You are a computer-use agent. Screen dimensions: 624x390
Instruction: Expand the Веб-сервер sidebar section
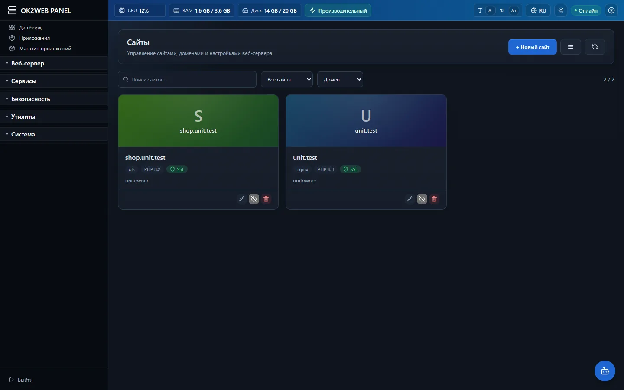point(54,63)
